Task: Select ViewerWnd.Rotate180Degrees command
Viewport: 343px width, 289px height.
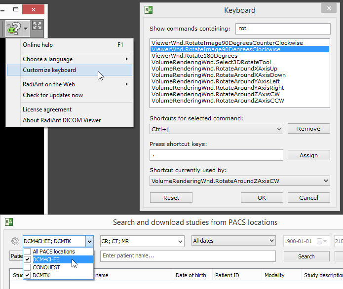Action: tap(240, 56)
